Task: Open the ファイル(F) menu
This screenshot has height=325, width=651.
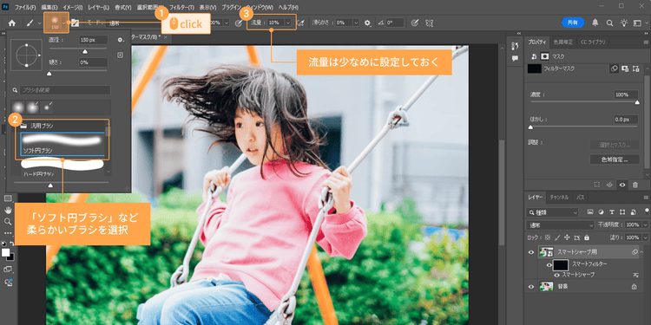Action: tap(25, 8)
